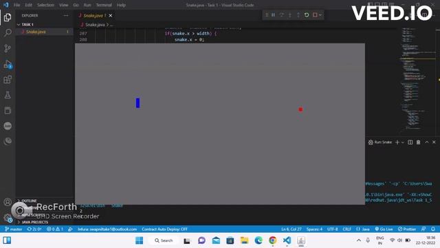Open the Source Control view

8,48
